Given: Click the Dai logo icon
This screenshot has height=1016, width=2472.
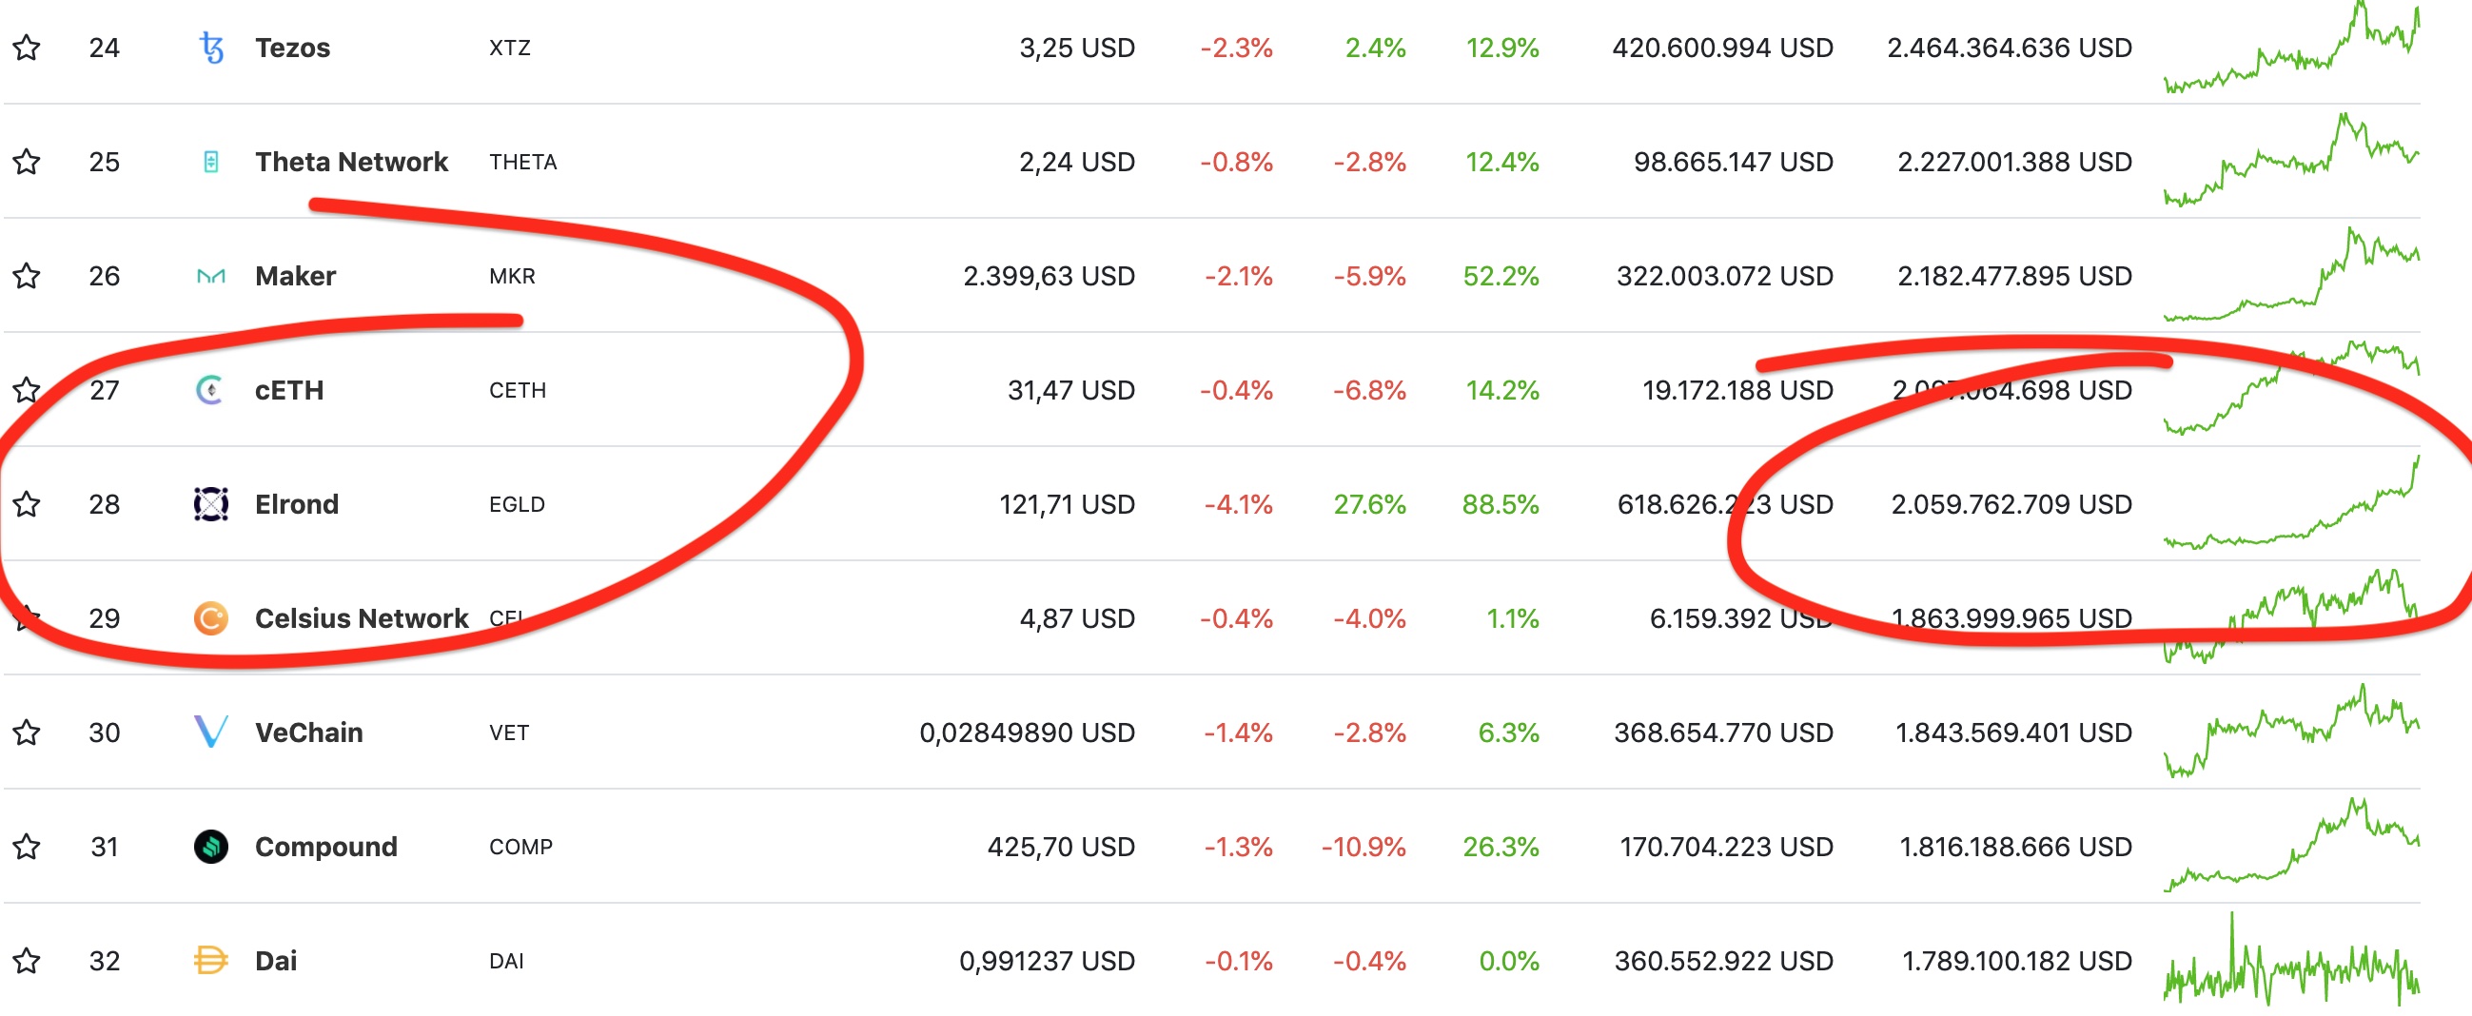Looking at the screenshot, I should coord(210,961).
